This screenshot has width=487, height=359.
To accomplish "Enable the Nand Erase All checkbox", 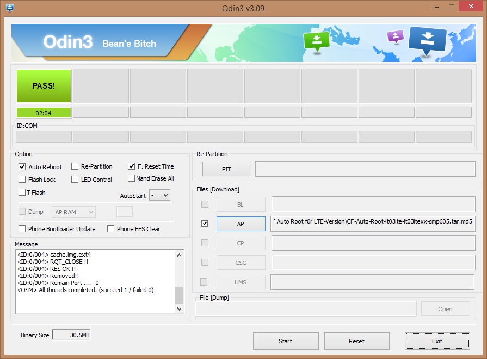I will coord(131,178).
